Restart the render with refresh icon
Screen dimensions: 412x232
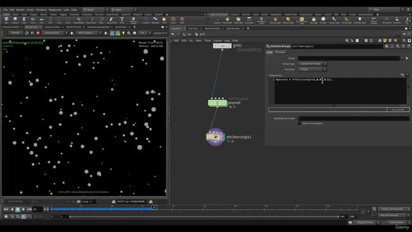[26, 33]
